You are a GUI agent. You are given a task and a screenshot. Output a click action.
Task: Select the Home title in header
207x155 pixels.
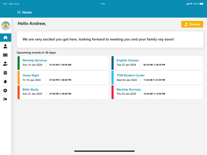click(27, 12)
